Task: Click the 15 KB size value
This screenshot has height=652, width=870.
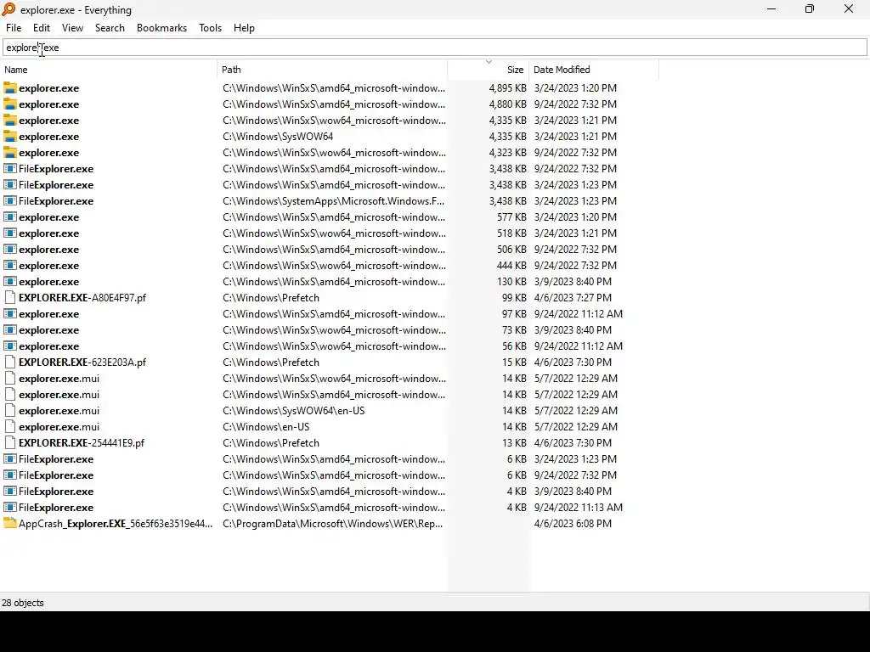Action: 514,362
